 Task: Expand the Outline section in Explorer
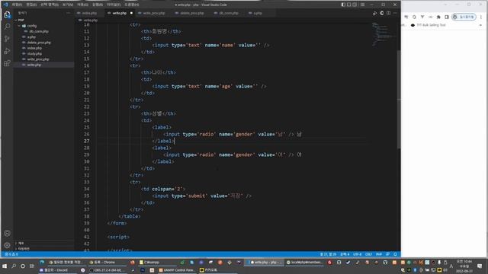(43, 244)
